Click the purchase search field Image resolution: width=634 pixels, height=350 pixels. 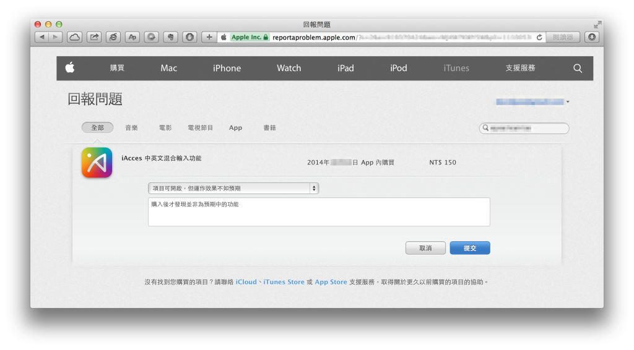[x=524, y=128]
